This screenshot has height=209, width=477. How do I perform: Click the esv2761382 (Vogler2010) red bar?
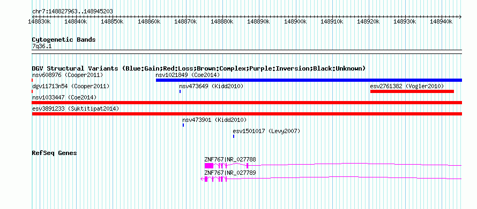[x=412, y=91]
